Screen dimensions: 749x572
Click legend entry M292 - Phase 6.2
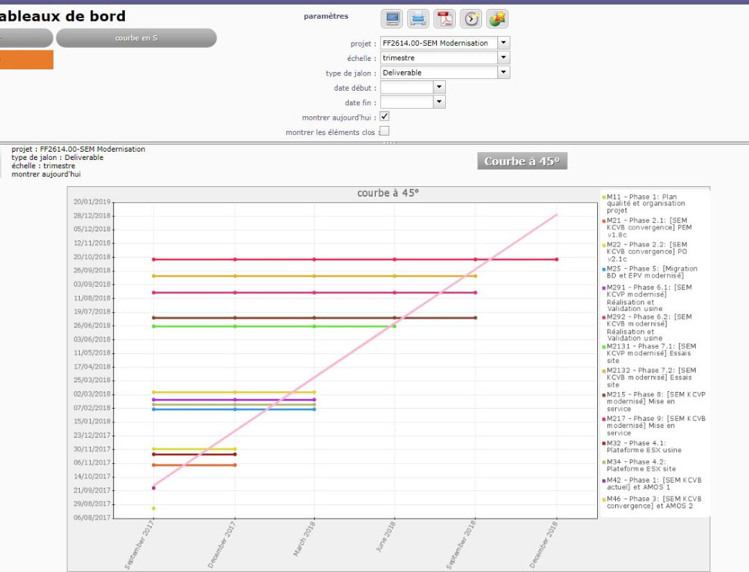click(x=647, y=328)
